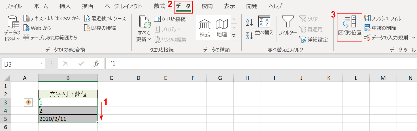
Task: Expand データの取得 dropdown arrow
Action: tap(18, 39)
